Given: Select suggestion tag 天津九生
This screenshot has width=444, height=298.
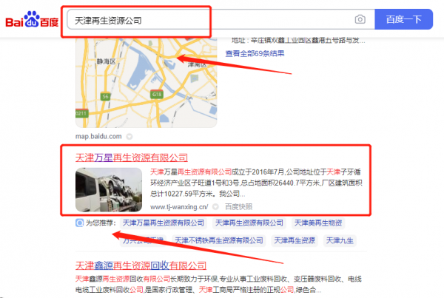Looking at the screenshot, I should click(340, 240).
